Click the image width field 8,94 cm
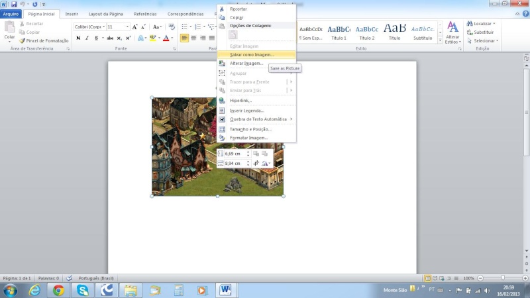Viewport: 530px width, 298px height. (x=236, y=163)
